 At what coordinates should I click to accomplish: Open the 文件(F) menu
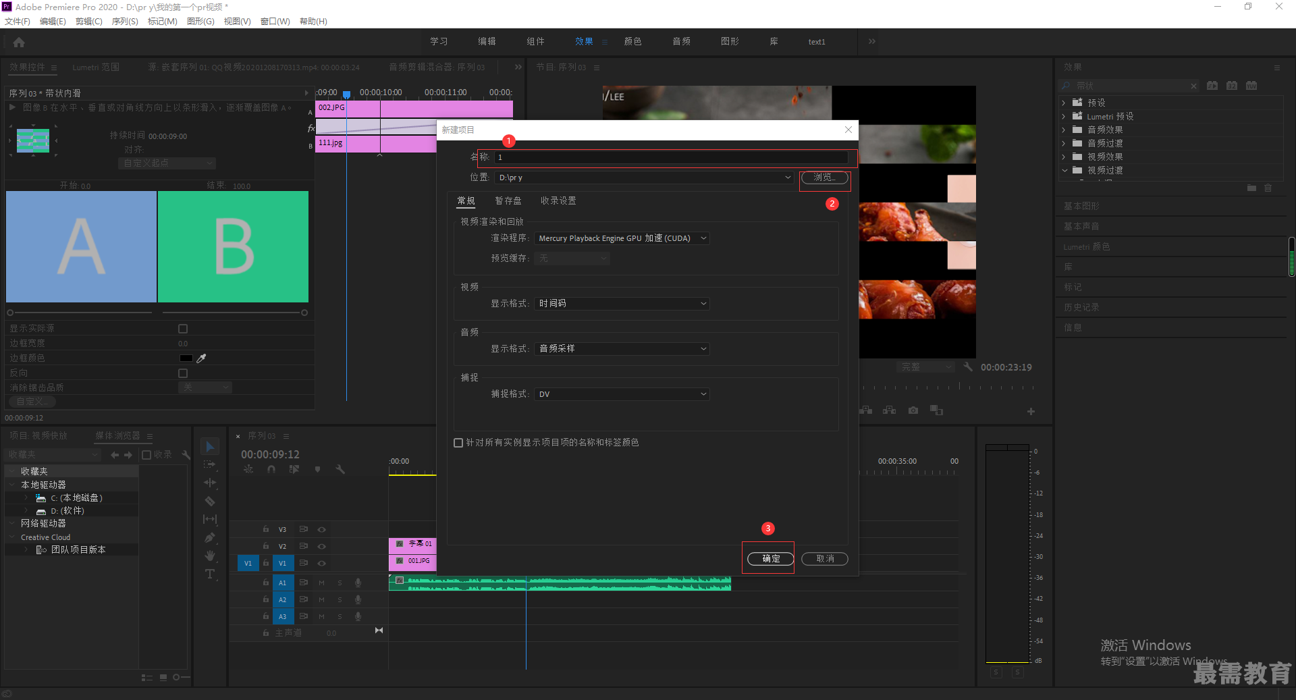coord(17,22)
